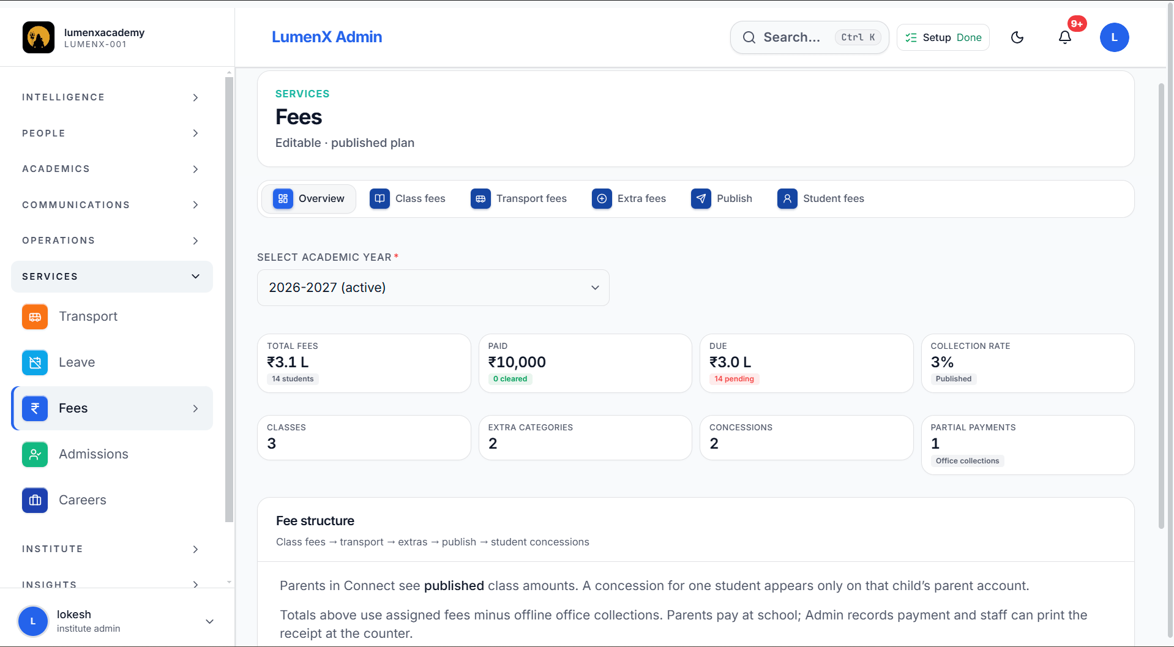Click the Setup Done button

(x=943, y=37)
